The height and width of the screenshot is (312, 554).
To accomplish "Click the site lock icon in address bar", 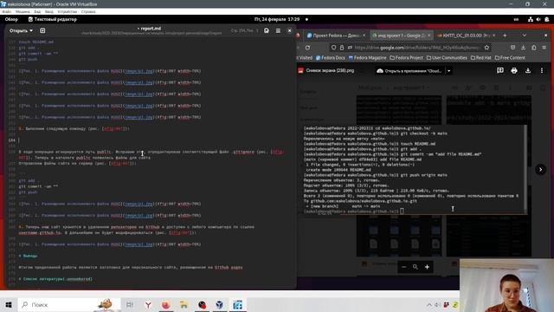I will [342, 48].
